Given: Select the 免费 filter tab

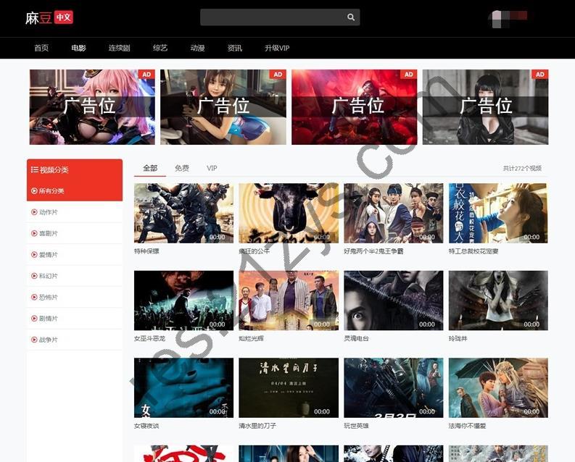Looking at the screenshot, I should coord(182,168).
